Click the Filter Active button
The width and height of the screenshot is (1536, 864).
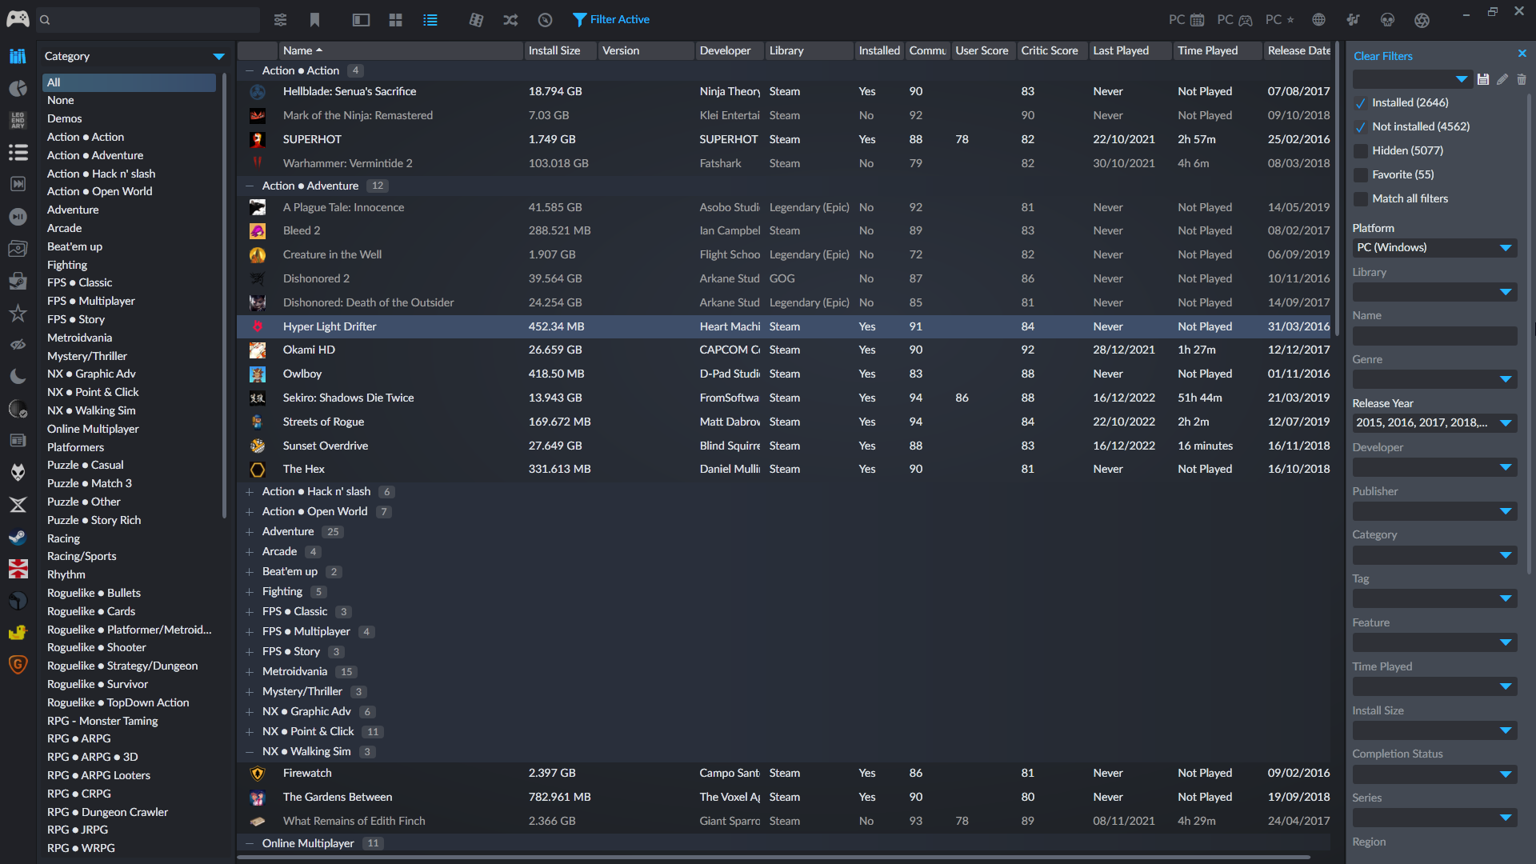pyautogui.click(x=611, y=20)
